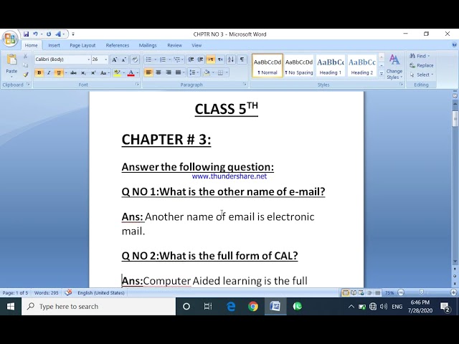Viewport: 459px width, 344px height.
Task: Click the Change Styles icon
Action: [x=394, y=60]
